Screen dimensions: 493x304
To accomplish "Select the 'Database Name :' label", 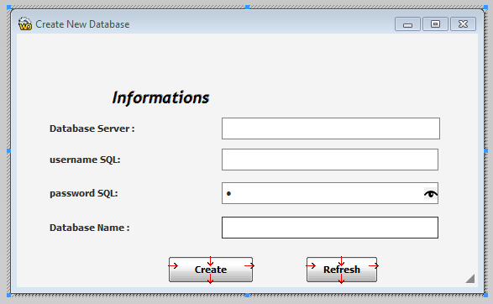I will tap(90, 228).
